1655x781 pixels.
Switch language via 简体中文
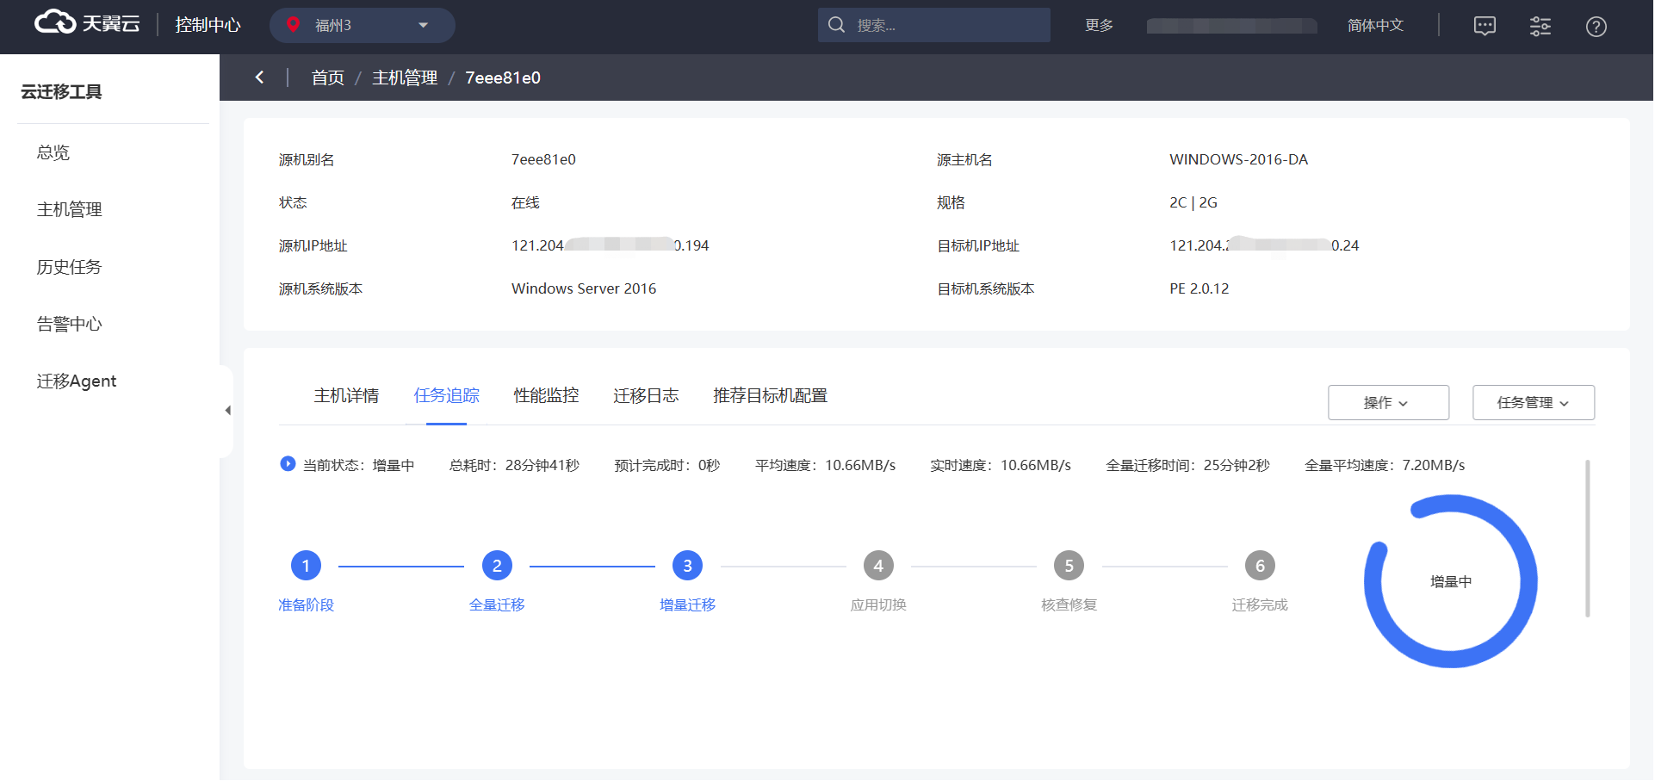(x=1375, y=26)
